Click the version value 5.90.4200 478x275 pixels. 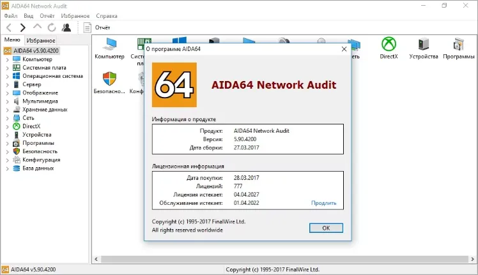coord(245,139)
